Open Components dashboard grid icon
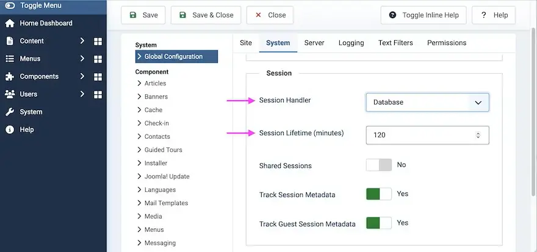 pyautogui.click(x=98, y=77)
